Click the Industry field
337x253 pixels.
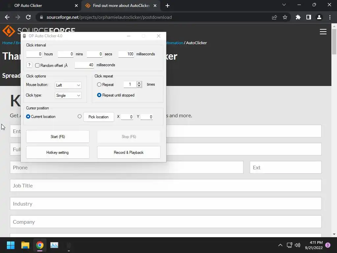[166, 204]
